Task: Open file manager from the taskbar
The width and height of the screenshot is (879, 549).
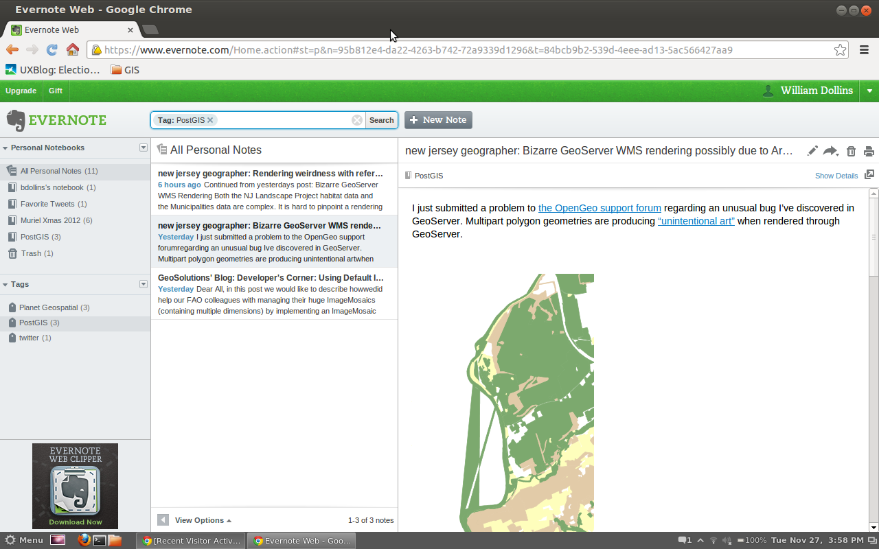Action: coord(115,540)
